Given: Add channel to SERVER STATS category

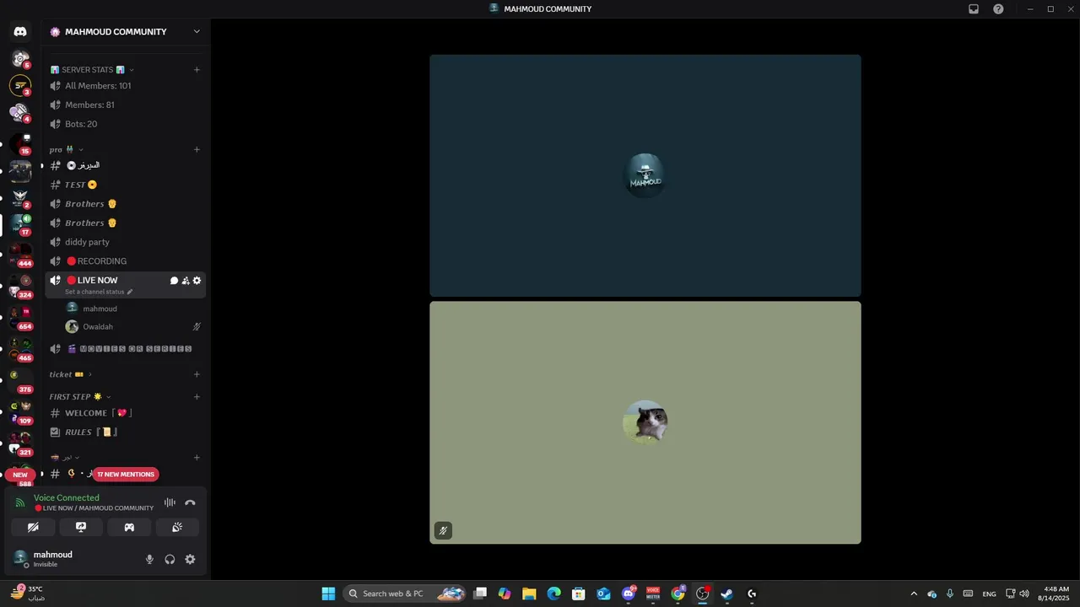Looking at the screenshot, I should pos(197,70).
